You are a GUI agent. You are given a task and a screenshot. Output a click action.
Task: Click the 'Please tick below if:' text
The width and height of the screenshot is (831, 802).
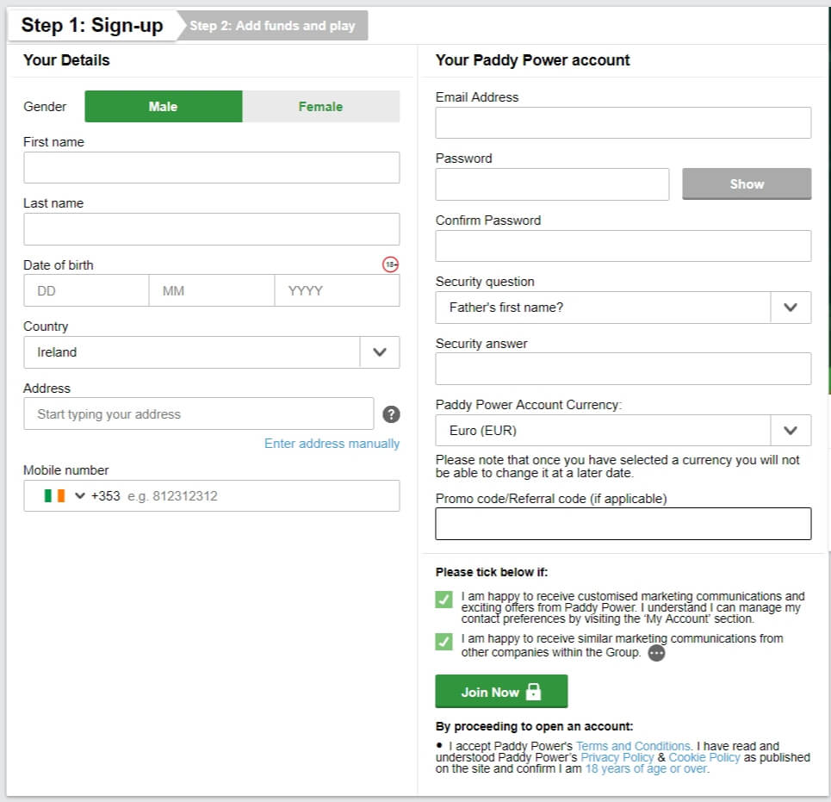point(492,572)
